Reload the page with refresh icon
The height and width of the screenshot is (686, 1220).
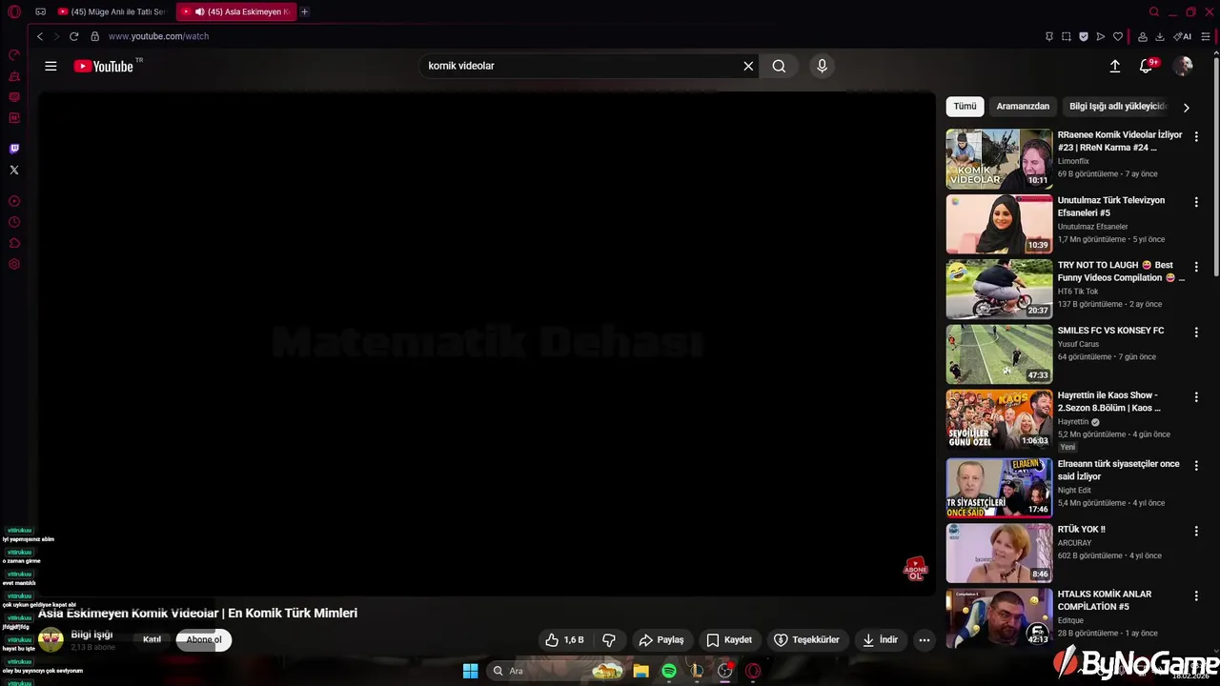pyautogui.click(x=73, y=36)
